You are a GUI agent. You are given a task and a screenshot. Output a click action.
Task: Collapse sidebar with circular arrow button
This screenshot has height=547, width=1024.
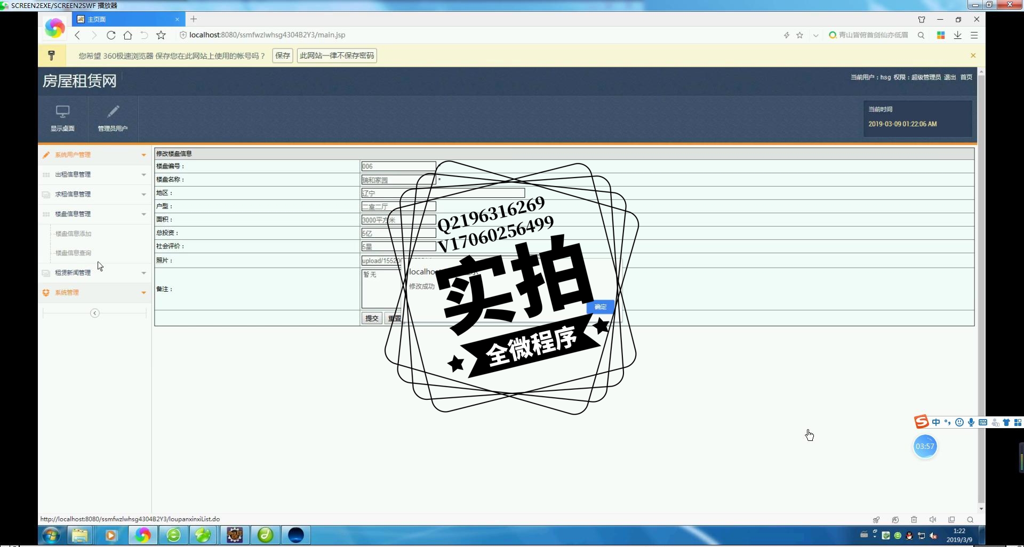click(95, 313)
